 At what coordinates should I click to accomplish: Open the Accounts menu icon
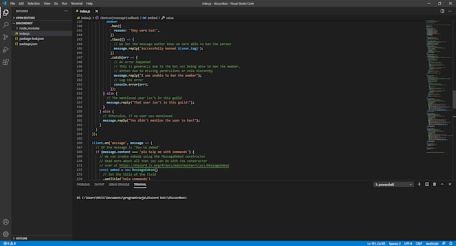click(x=5, y=222)
